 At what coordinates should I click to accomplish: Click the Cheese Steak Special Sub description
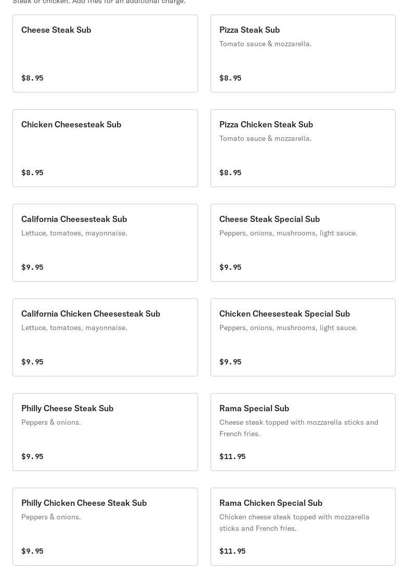pyautogui.click(x=288, y=233)
